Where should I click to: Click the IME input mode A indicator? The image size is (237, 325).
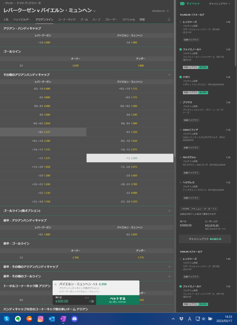click(x=189, y=319)
